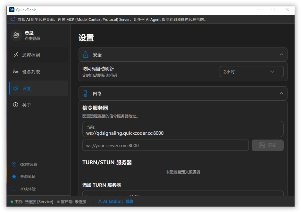
Task: Click 点击登录 to sign in
Action: click(32, 38)
